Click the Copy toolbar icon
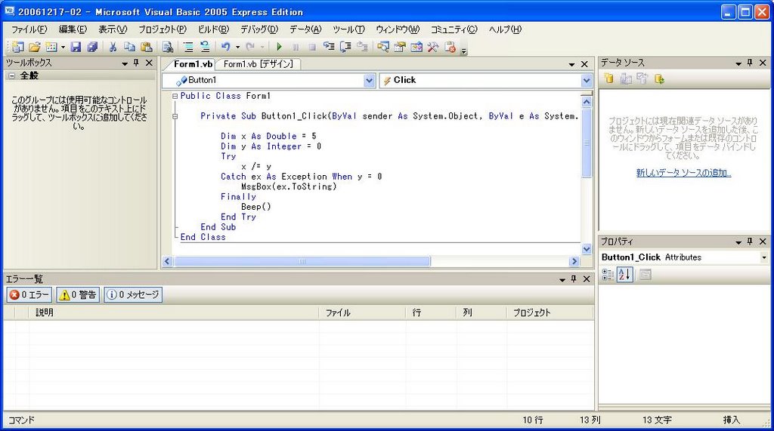774x431 pixels. tap(129, 47)
